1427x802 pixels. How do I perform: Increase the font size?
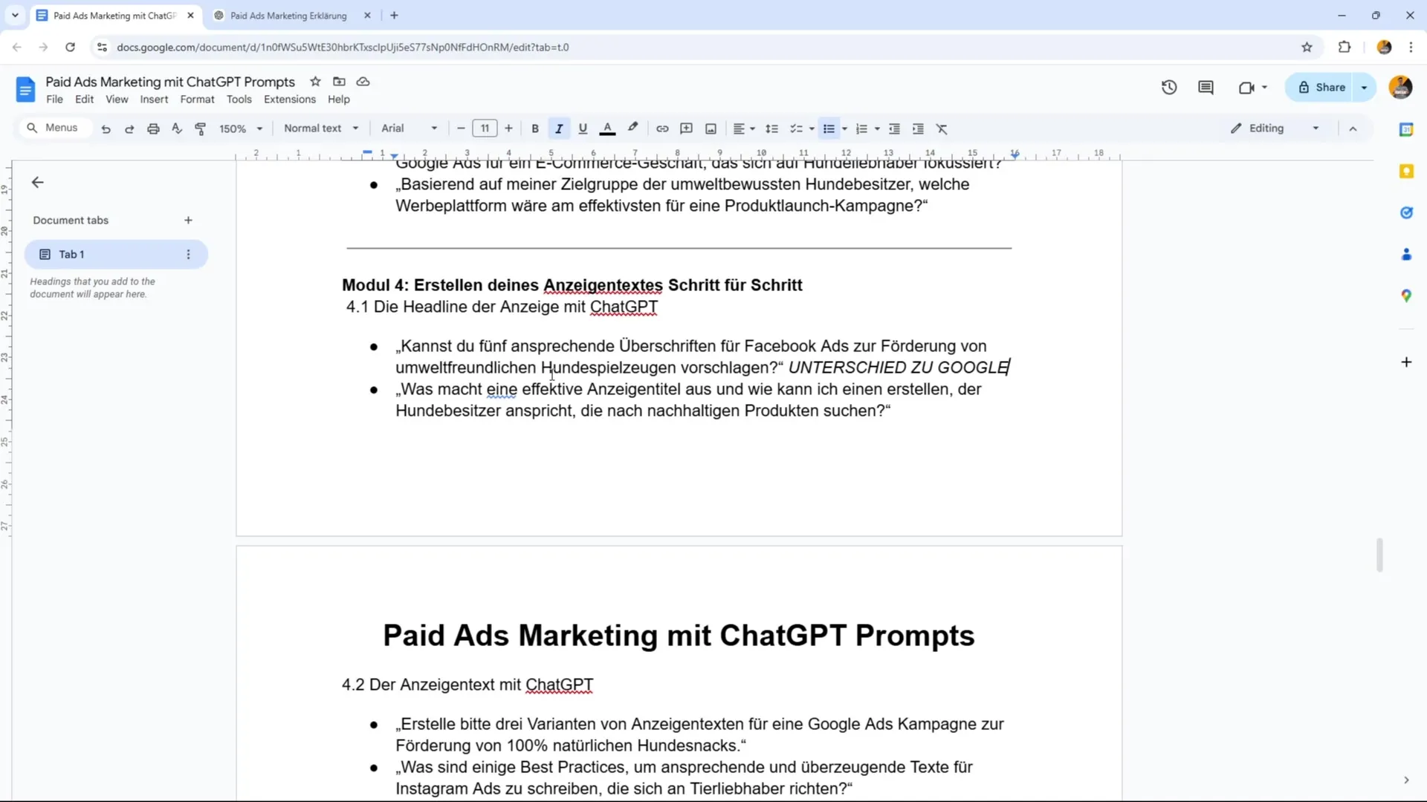point(508,128)
